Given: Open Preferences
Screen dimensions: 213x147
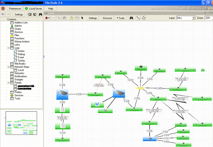Looking at the screenshot, I should pyautogui.click(x=15, y=9).
